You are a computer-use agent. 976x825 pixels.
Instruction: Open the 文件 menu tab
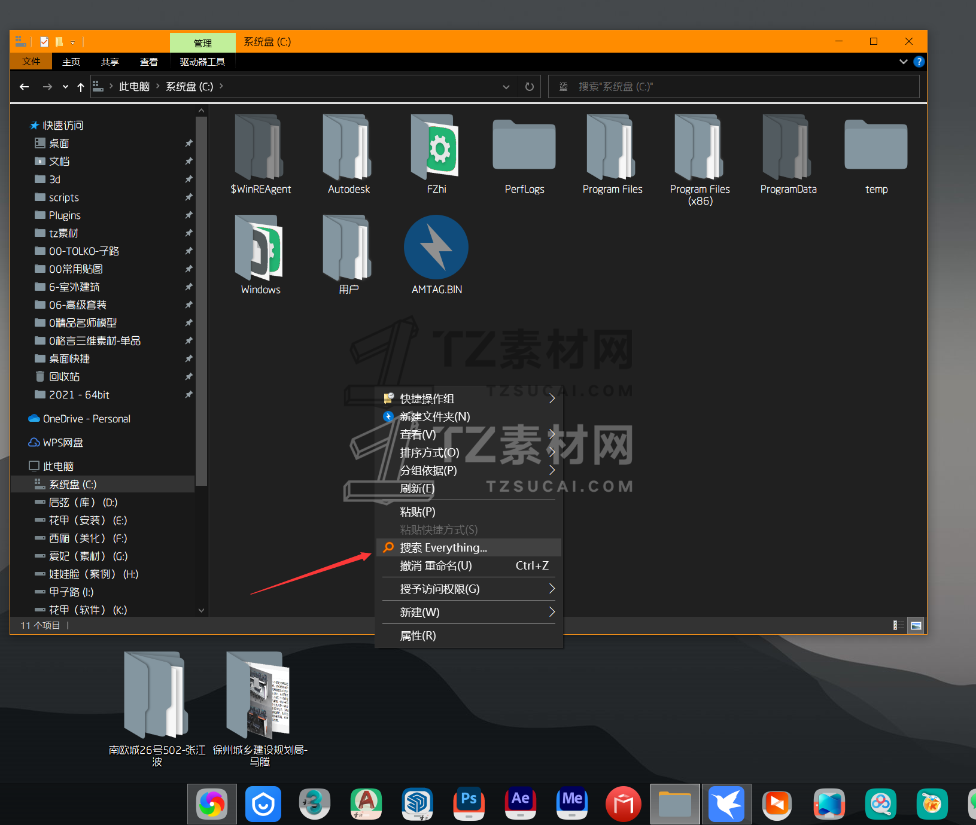pos(31,62)
